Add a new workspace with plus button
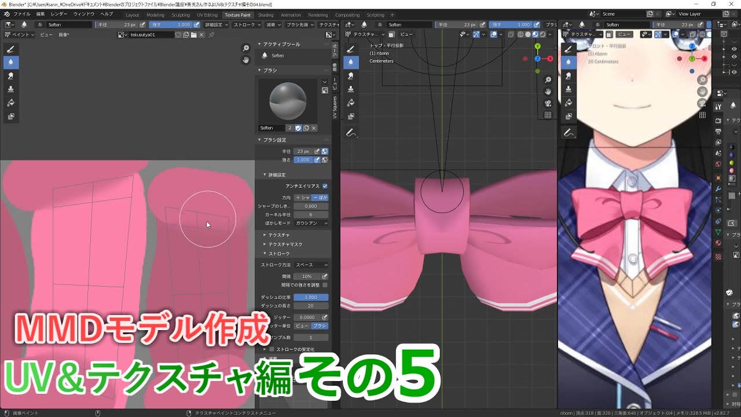Viewport: 741px width, 417px height. pos(392,14)
